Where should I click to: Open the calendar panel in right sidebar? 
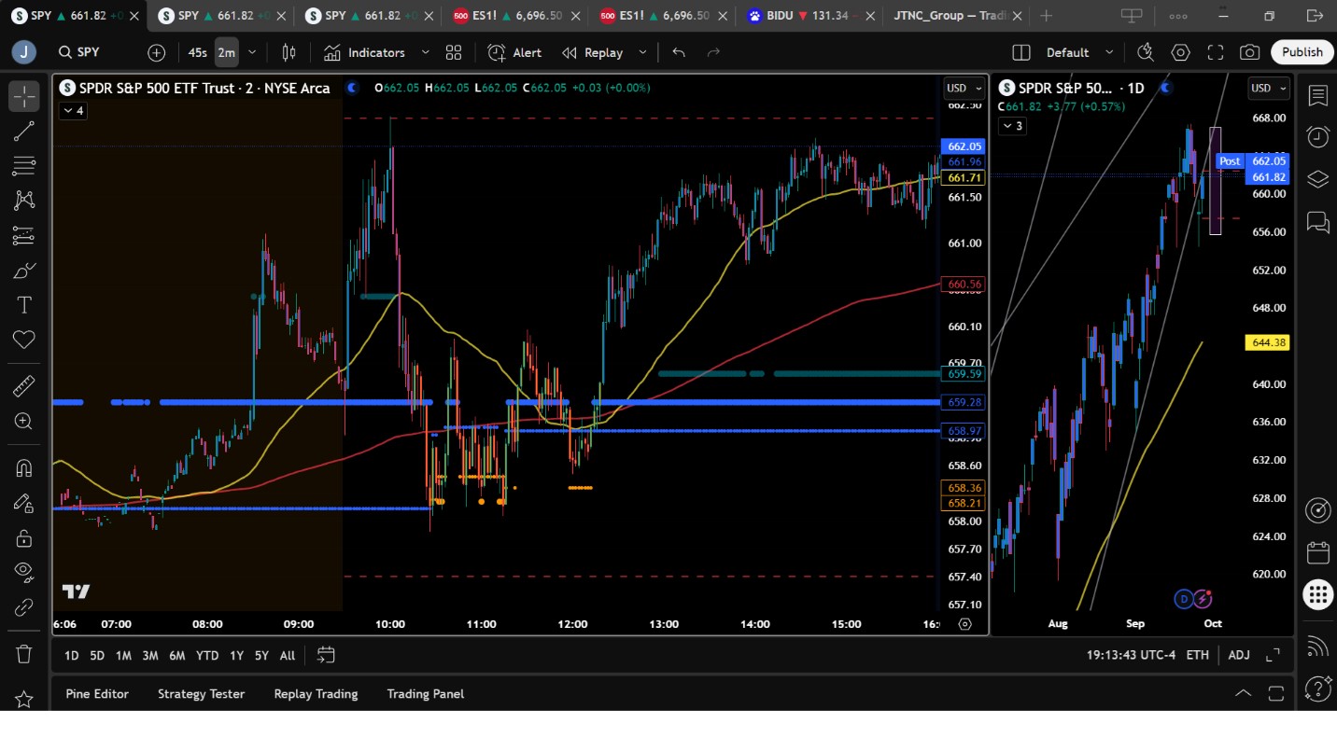(x=1317, y=552)
